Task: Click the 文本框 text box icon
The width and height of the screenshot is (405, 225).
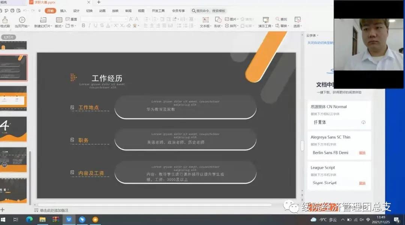Action: point(205,20)
